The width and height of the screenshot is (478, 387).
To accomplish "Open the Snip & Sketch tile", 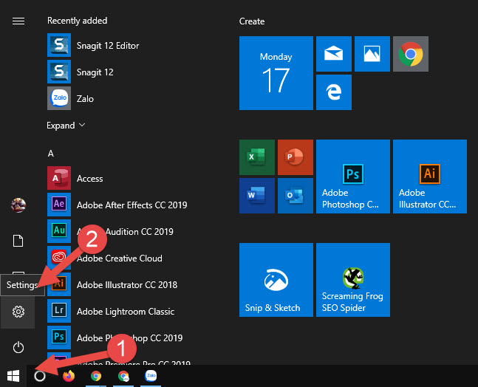I will [x=274, y=278].
